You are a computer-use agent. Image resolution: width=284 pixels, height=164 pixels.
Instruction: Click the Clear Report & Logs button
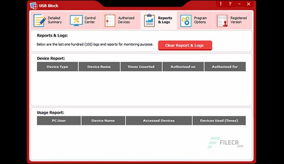pyautogui.click(x=185, y=45)
